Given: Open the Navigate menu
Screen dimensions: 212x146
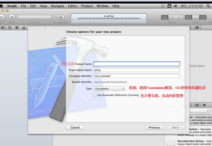Looking at the screenshot, I should [58, 6].
